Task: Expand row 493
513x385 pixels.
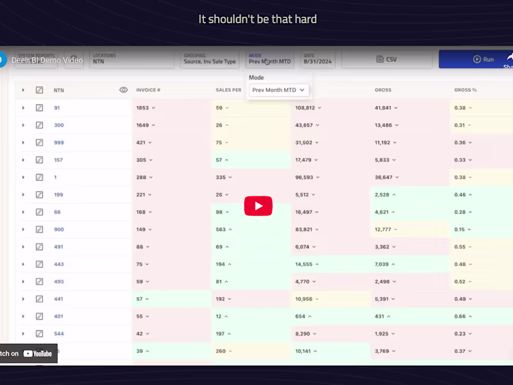Action: 23,281
